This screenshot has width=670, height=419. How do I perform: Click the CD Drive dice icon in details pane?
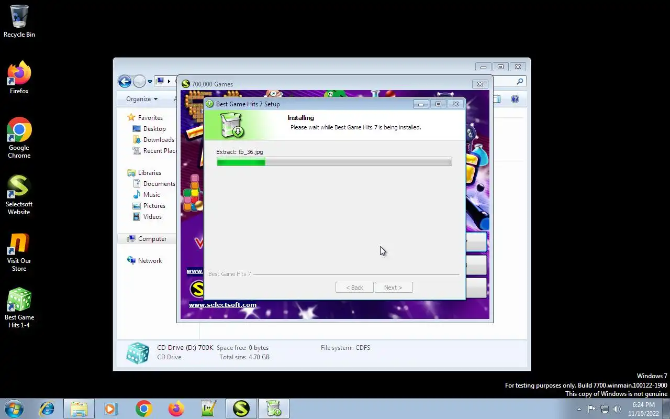[x=138, y=353]
